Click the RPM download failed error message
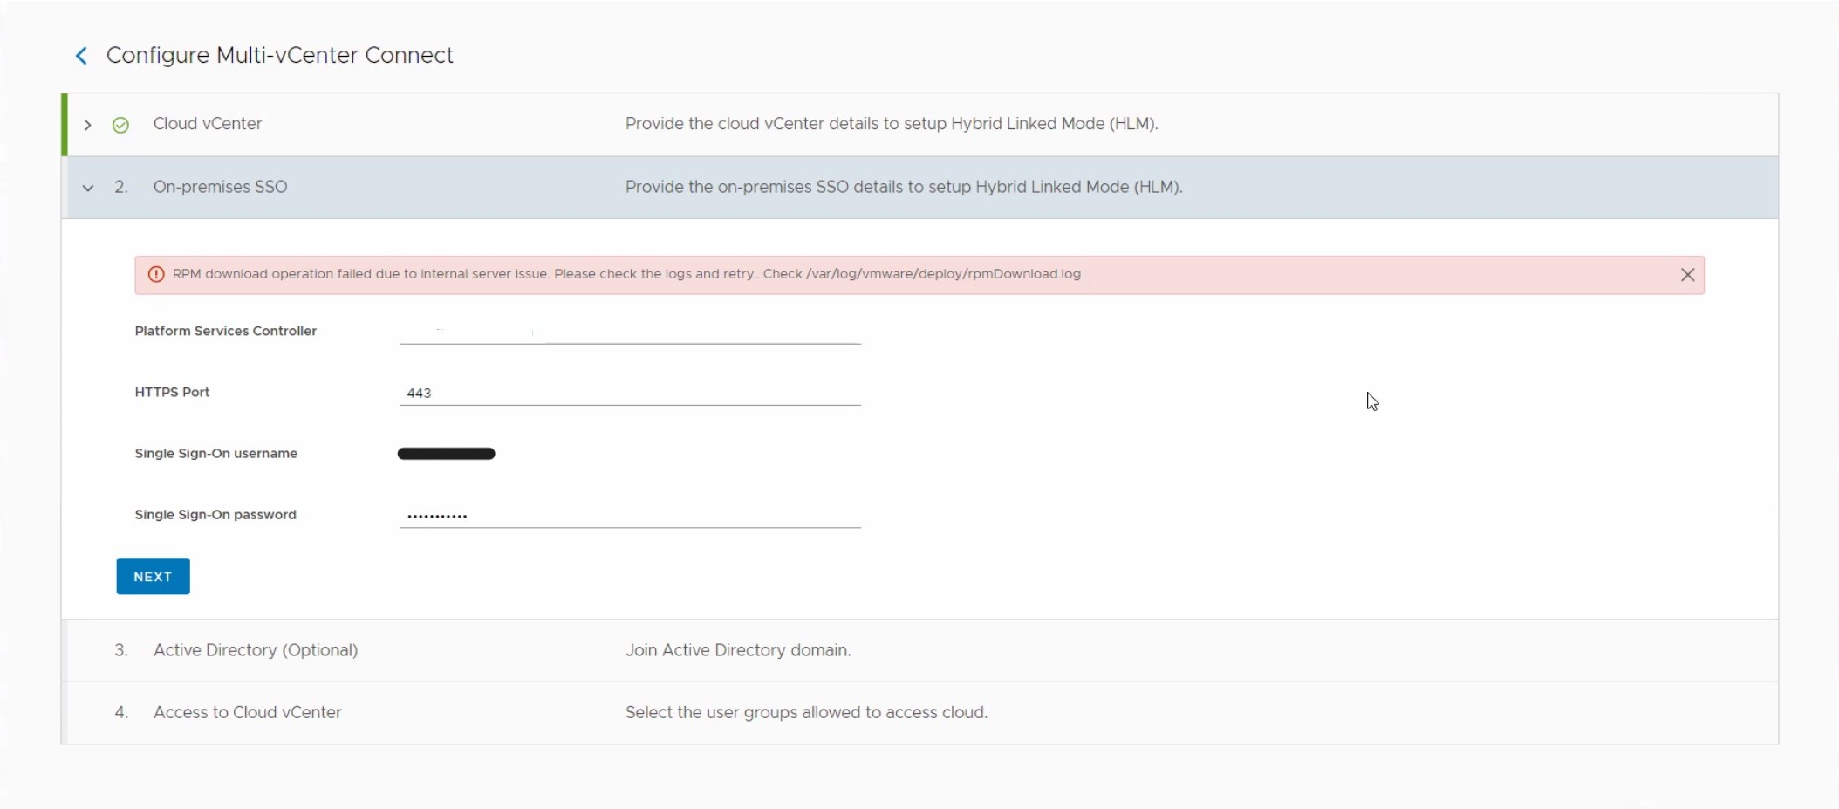The image size is (1839, 809). [626, 274]
